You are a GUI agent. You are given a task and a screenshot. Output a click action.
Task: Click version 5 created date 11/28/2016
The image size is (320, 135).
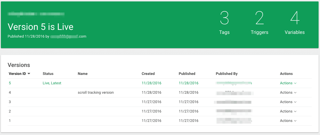coord(151,83)
